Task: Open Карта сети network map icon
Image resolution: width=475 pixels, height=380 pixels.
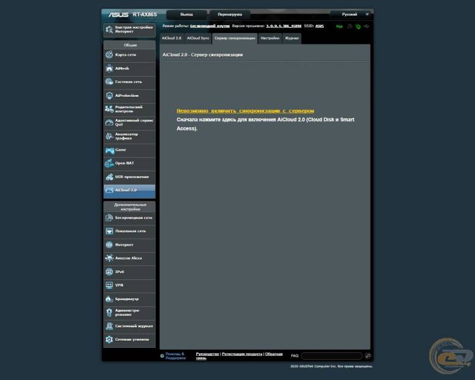Action: pos(109,55)
